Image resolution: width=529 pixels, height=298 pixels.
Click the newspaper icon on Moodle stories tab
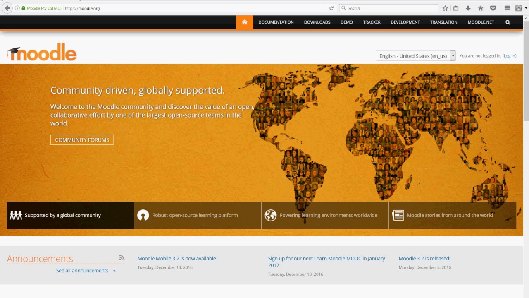click(398, 215)
